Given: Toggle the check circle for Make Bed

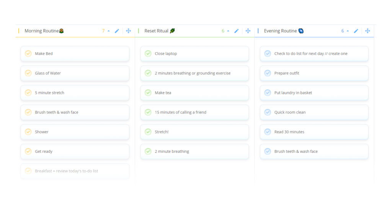Looking at the screenshot, I should pyautogui.click(x=28, y=53).
